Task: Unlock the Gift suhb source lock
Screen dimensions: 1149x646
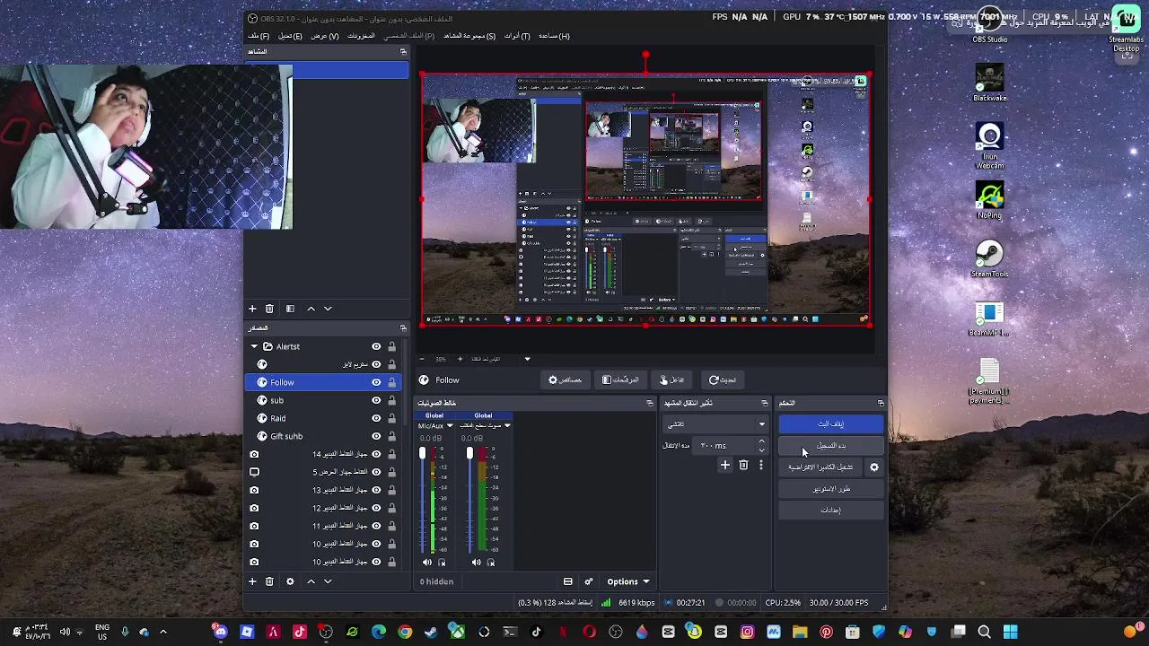Action: click(x=391, y=436)
